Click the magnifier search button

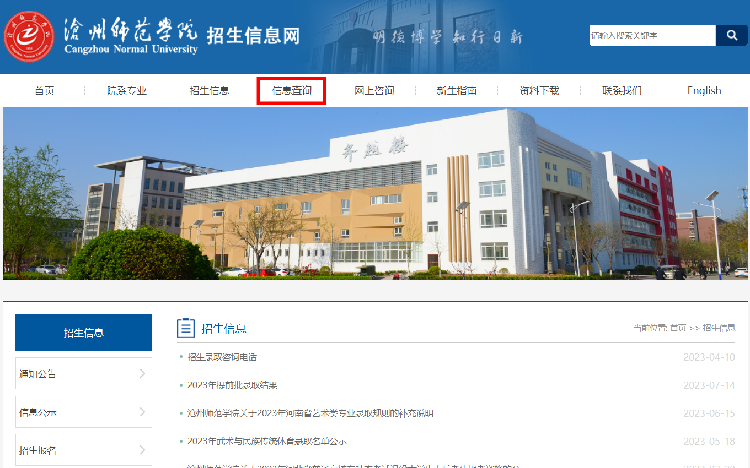point(732,35)
